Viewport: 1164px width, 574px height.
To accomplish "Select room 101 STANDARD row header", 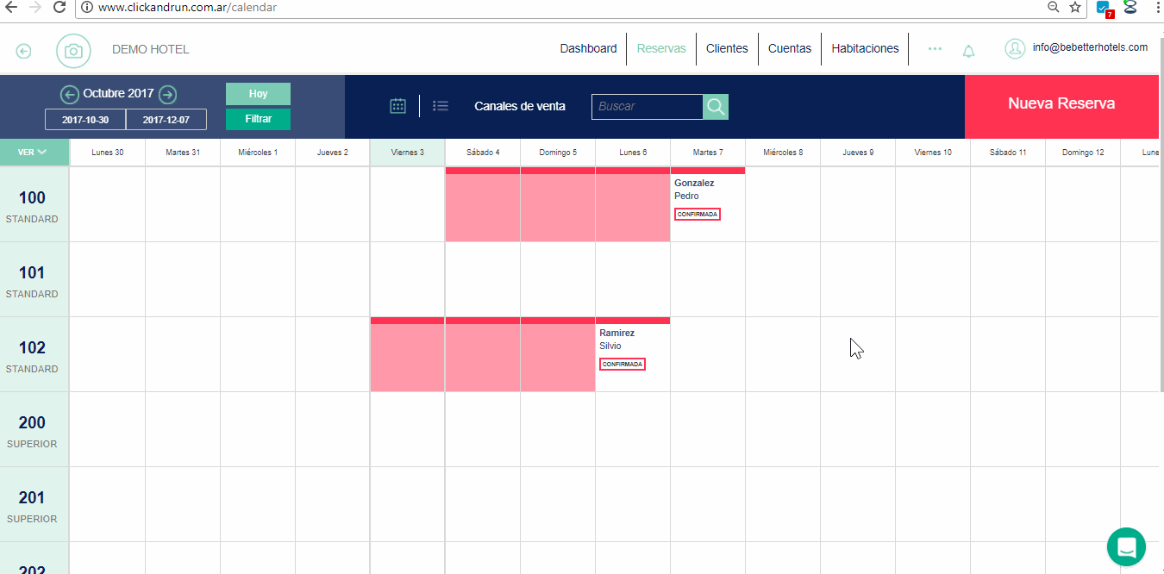I will (x=33, y=280).
